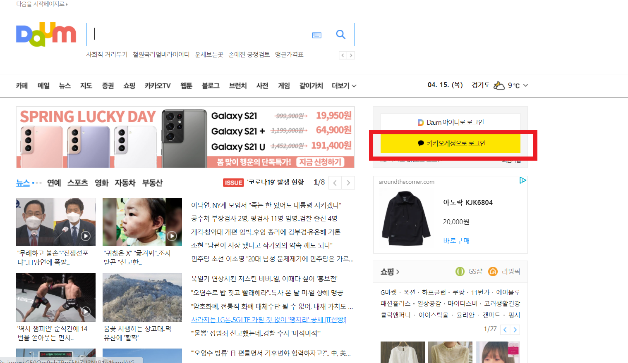The width and height of the screenshot is (628, 363).
Task: Open the 카페 menu
Action: 22,85
